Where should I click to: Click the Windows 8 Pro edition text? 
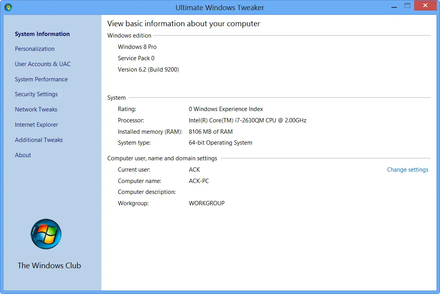pyautogui.click(x=137, y=47)
